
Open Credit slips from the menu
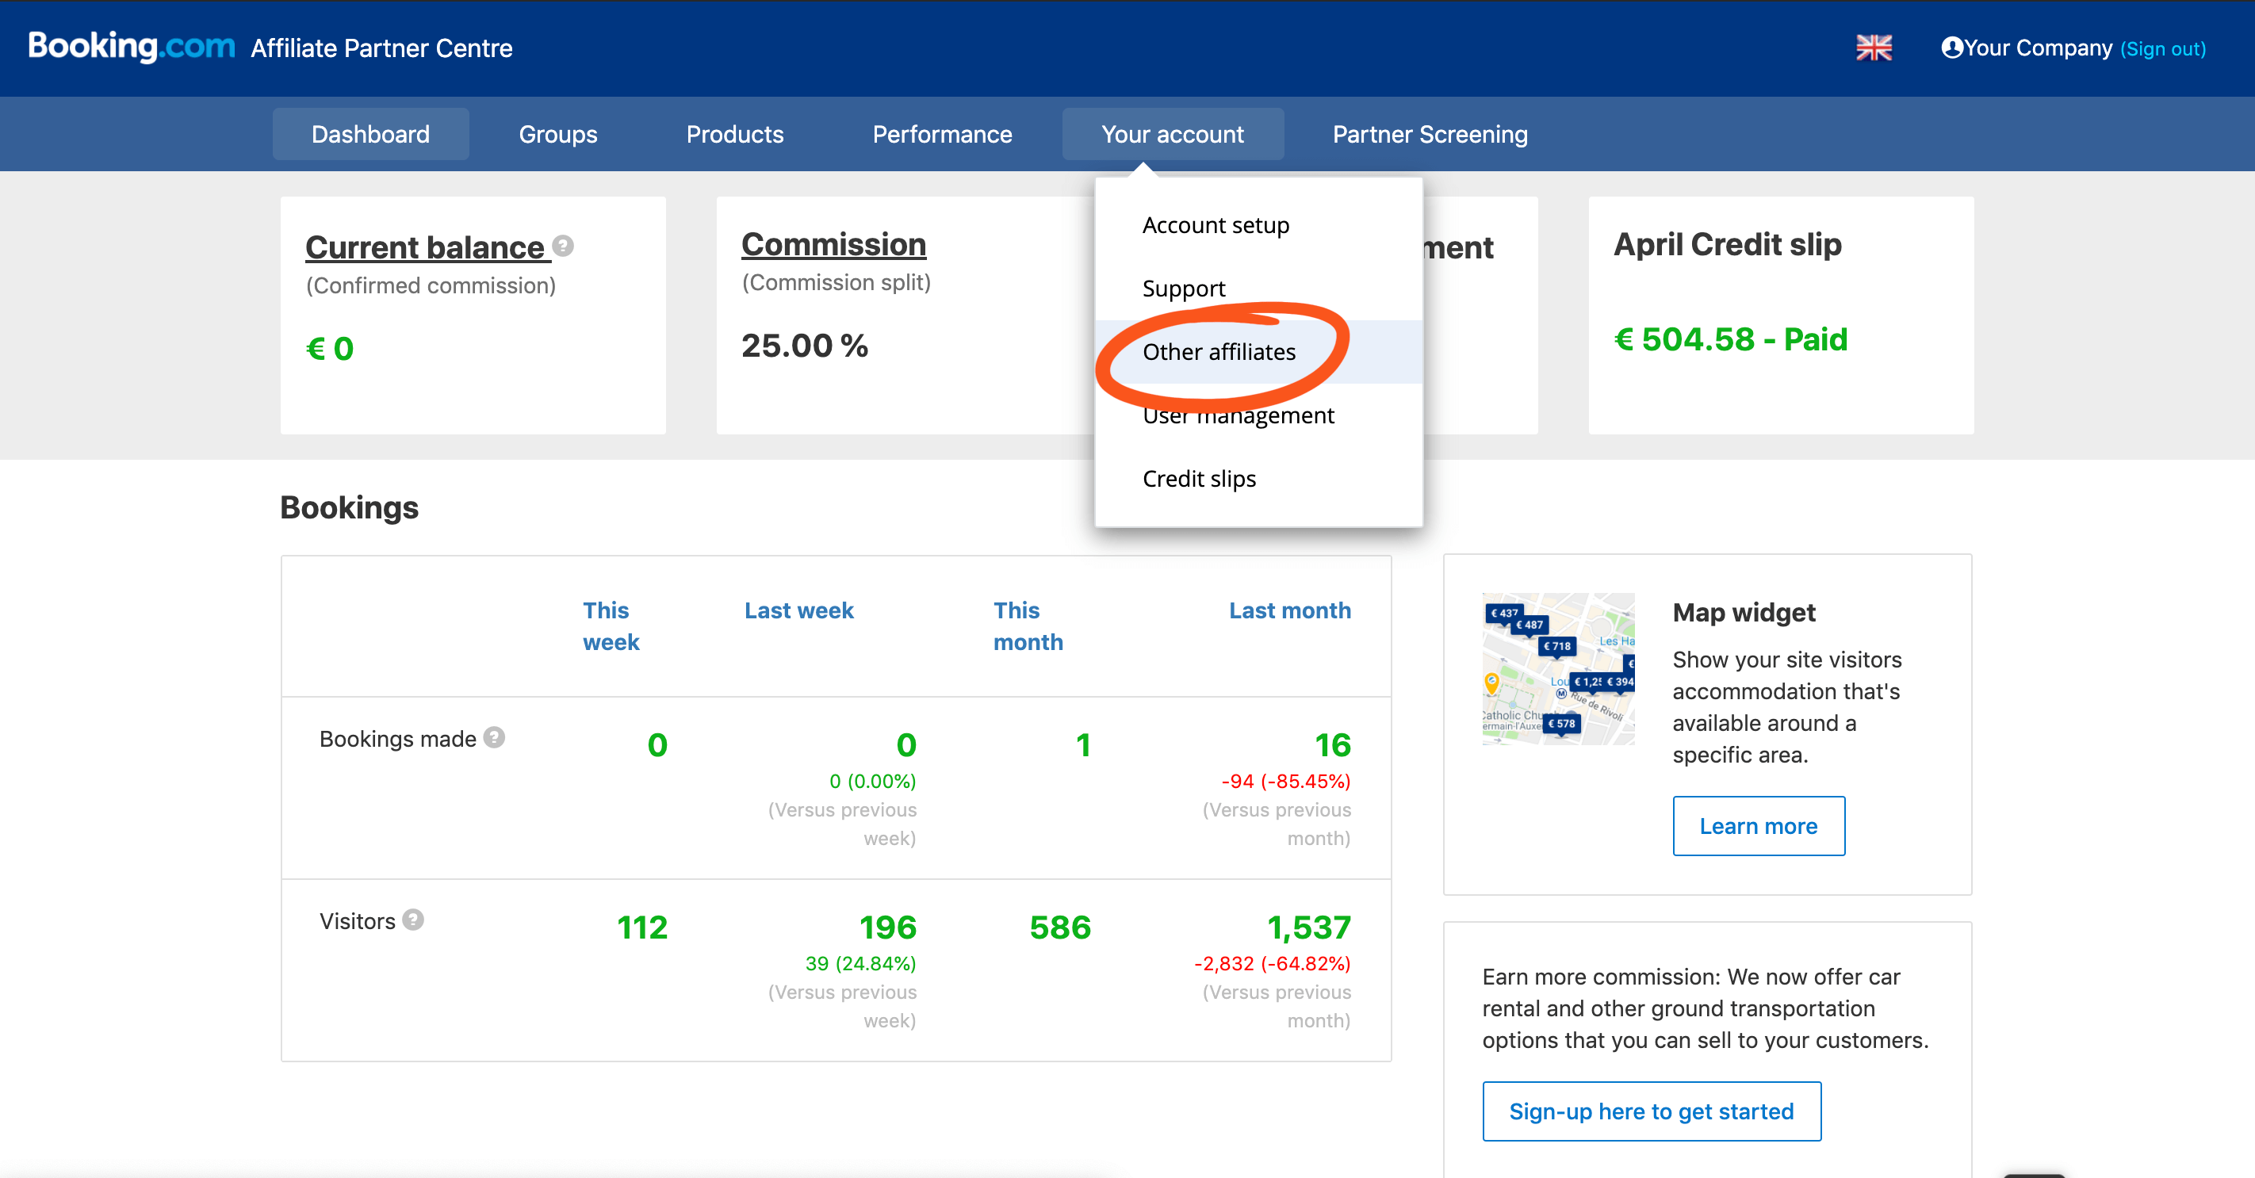(1259, 479)
